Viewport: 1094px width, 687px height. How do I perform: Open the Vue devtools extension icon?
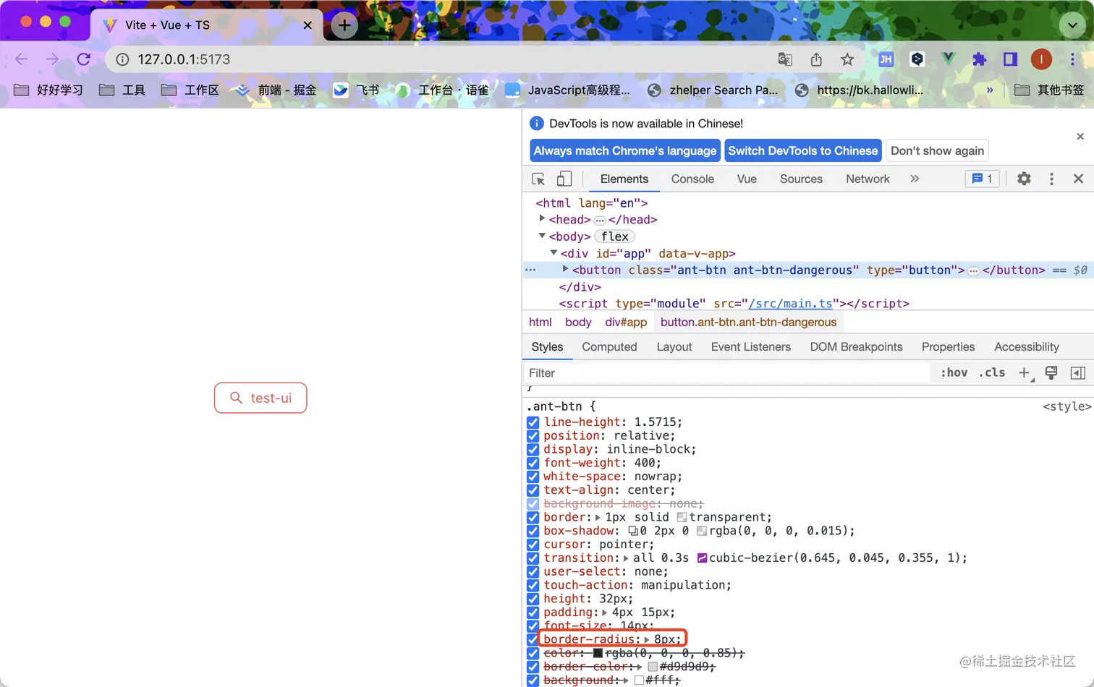click(x=948, y=59)
